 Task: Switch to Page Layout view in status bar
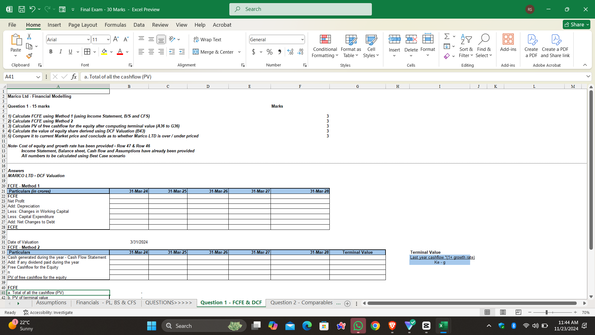[503, 312]
